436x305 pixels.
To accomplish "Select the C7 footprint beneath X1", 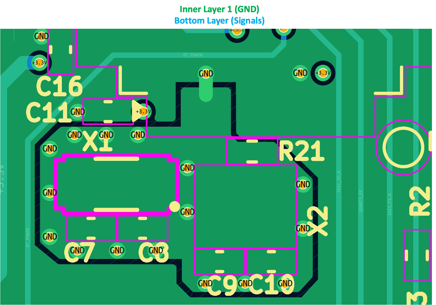I will tap(91, 228).
